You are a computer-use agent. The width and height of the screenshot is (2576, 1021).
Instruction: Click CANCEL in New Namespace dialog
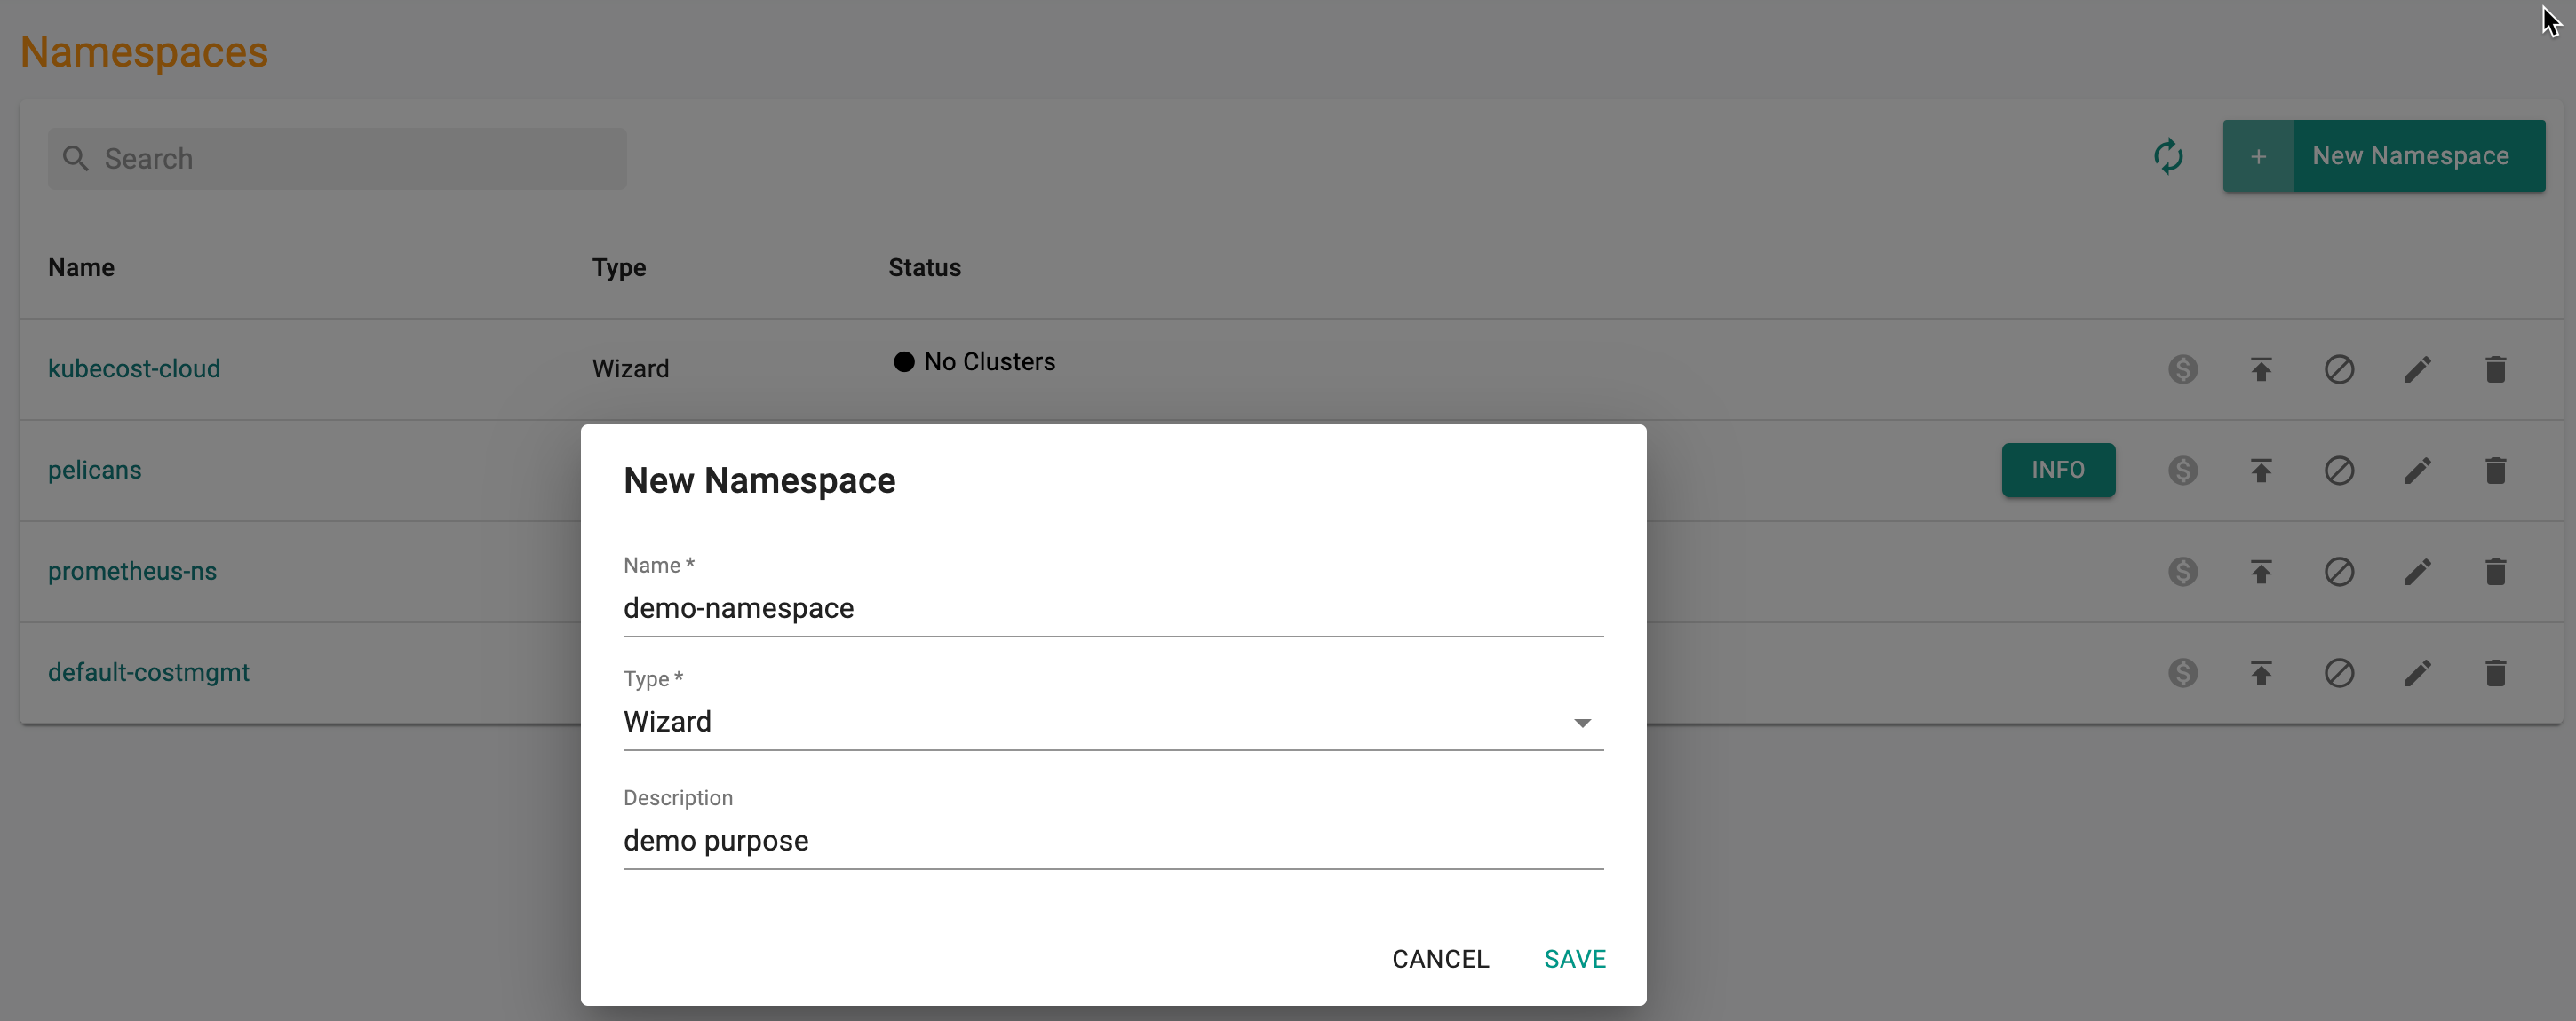click(1440, 959)
